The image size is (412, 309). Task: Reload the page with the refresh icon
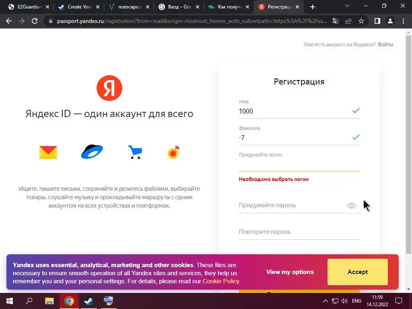pos(35,21)
